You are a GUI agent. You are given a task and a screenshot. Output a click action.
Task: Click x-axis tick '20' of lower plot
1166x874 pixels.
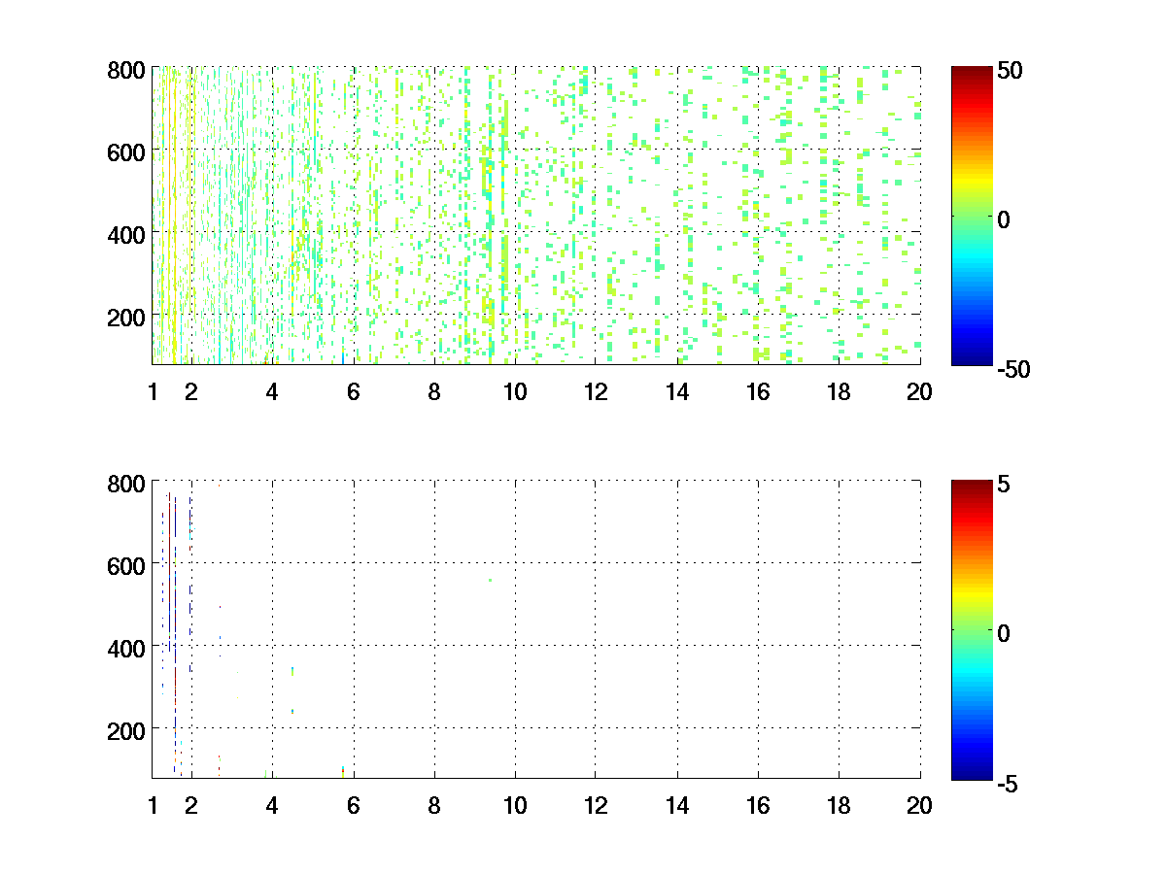coord(919,805)
